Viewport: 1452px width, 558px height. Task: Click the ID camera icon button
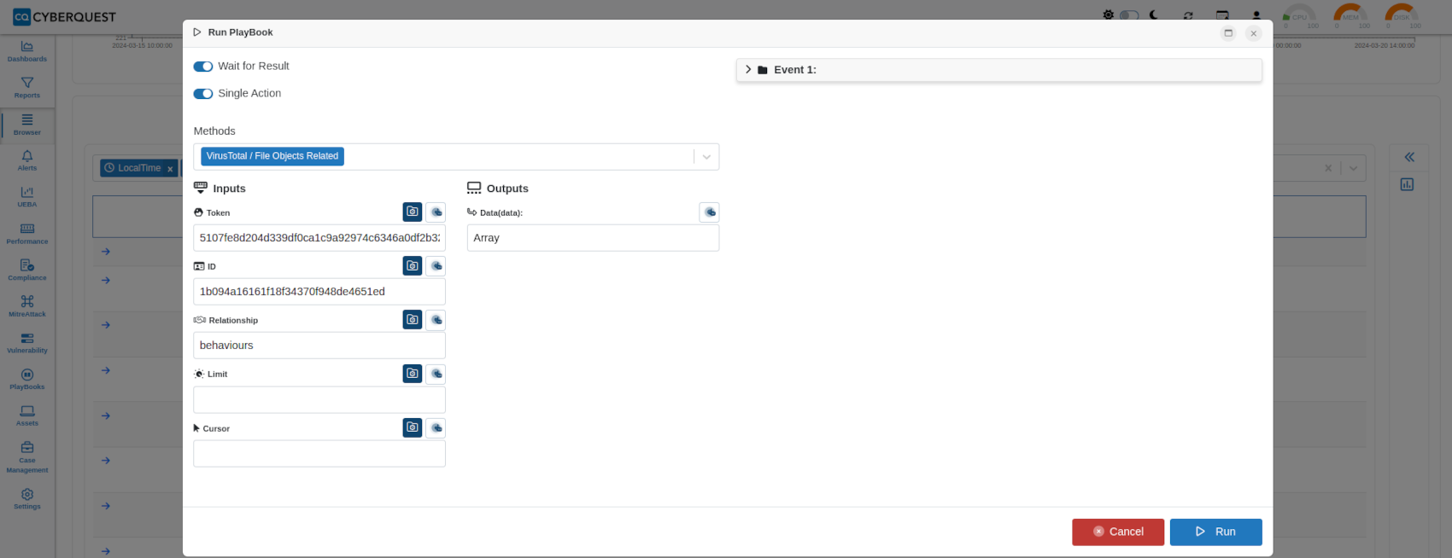click(413, 265)
